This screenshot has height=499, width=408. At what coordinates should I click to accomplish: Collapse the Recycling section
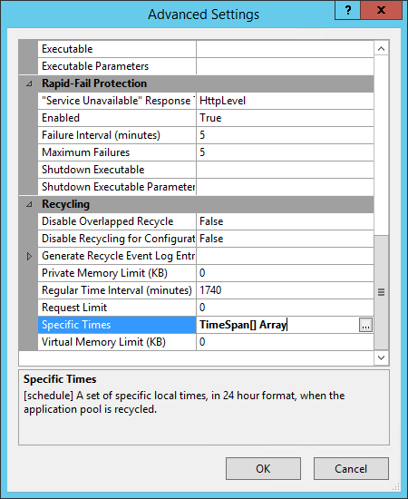[29, 204]
